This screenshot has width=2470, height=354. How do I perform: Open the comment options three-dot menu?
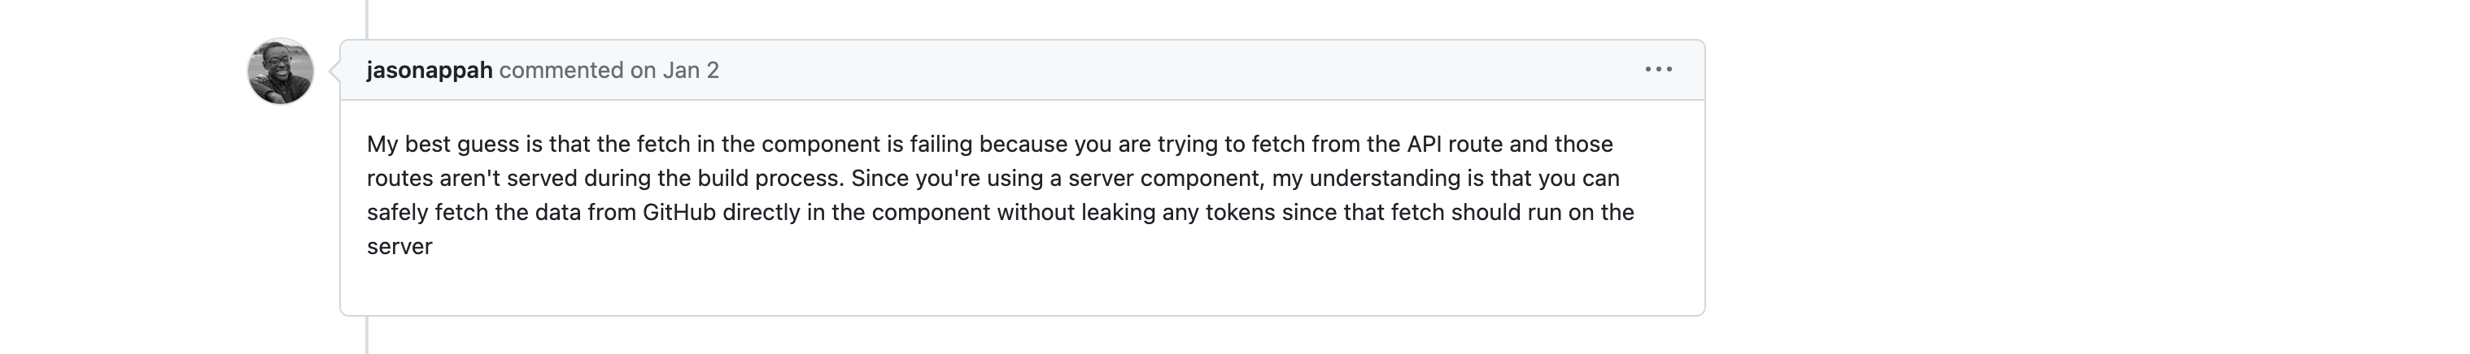point(1658,70)
